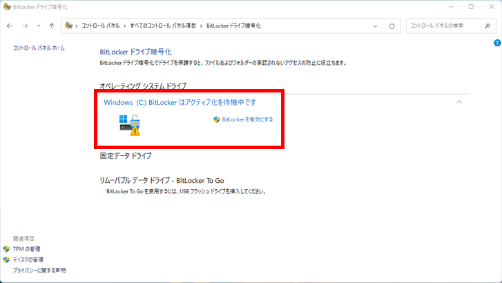This screenshot has width=502, height=283.
Task: Click the 関連項目 label
Action: click(x=23, y=239)
